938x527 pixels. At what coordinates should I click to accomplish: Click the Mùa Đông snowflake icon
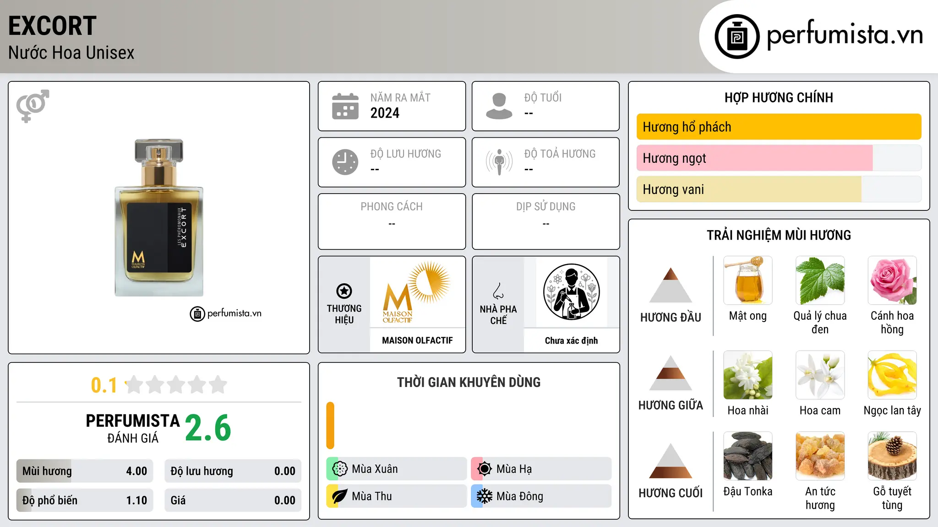[x=485, y=496]
